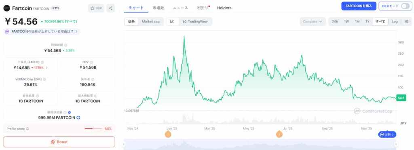
Task: Set chart range to 1Y
Action: 367,22
